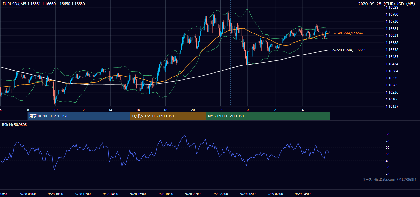Click the HistData.com data source credit

(x=390, y=179)
